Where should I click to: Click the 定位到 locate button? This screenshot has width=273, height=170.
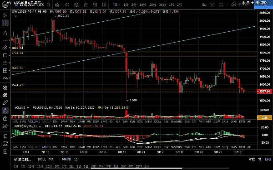[23, 159]
